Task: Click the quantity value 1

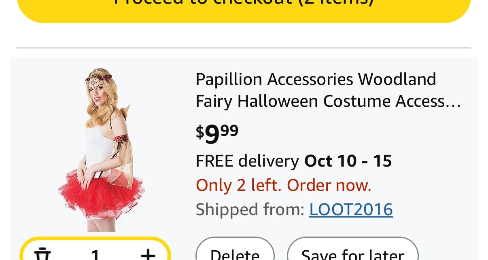Action: coord(95,256)
